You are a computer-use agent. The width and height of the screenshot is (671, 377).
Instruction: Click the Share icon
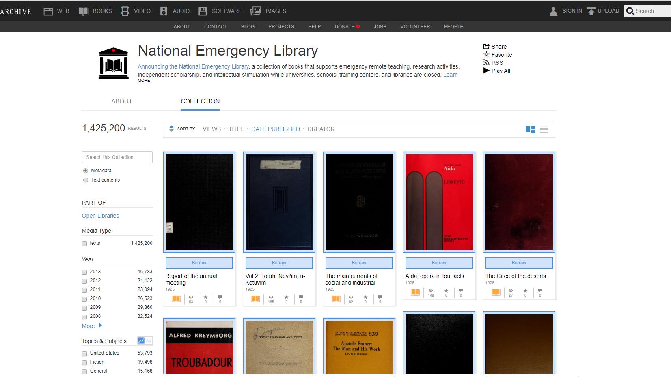(486, 47)
